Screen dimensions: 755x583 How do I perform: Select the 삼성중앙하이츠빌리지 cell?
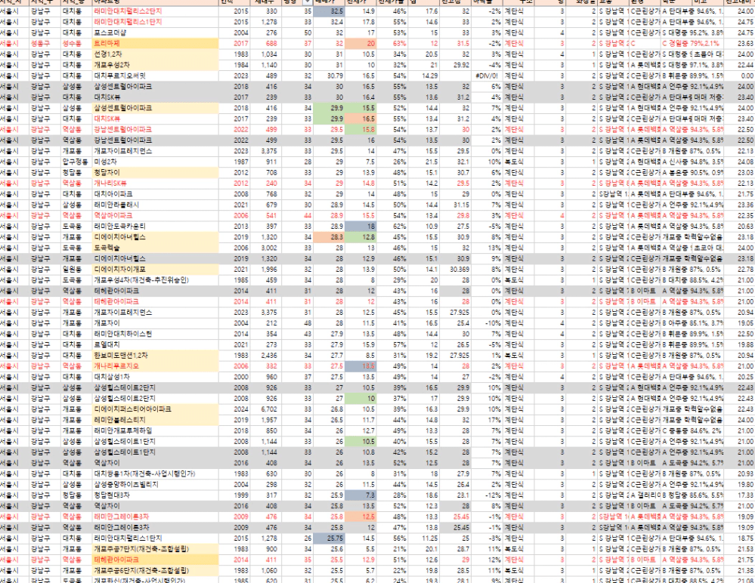pos(156,484)
